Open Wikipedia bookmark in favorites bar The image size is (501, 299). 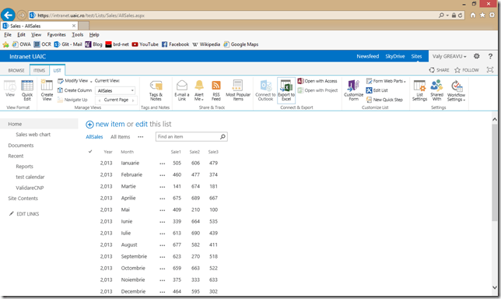[x=206, y=44]
